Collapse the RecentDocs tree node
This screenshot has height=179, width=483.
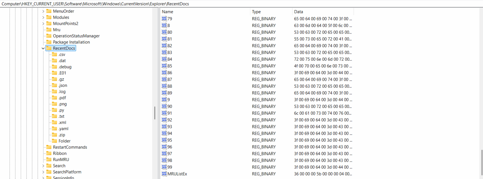43,48
